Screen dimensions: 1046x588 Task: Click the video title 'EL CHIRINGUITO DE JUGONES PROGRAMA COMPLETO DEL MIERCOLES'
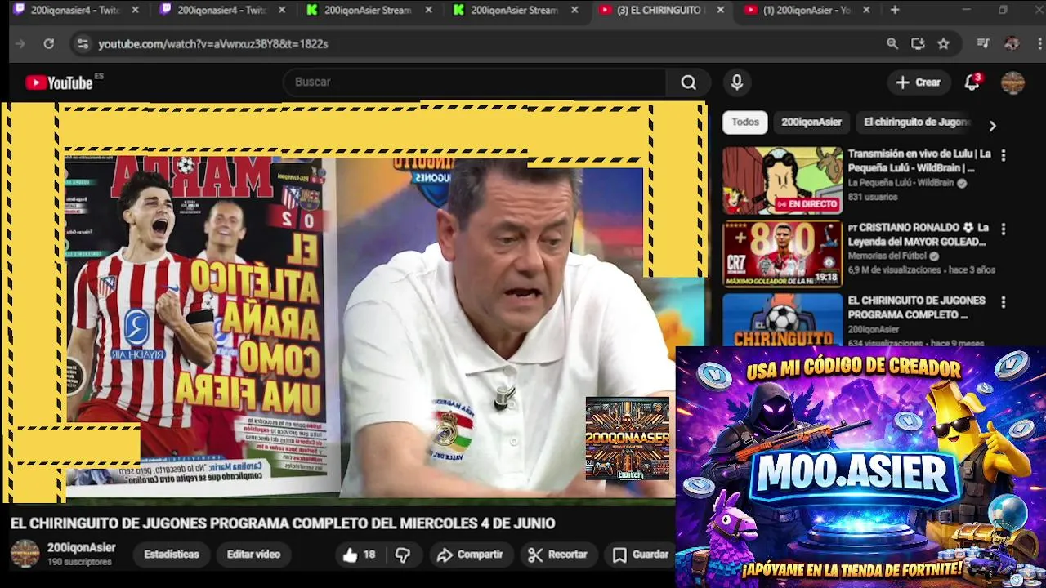[283, 523]
